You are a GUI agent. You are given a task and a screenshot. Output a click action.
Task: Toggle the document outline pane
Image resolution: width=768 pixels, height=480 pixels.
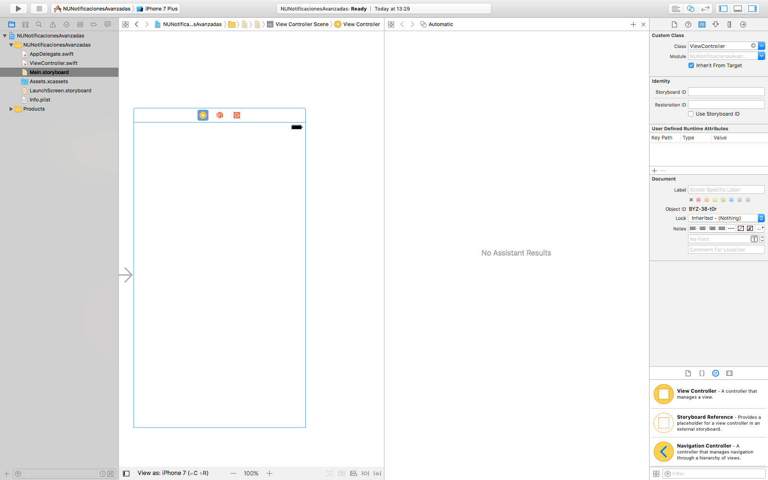127,474
